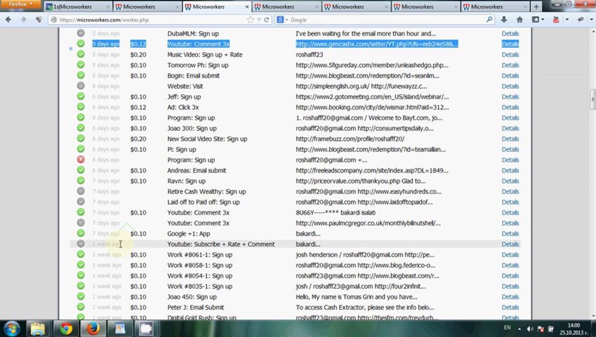This screenshot has width=596, height=337.
Task: Click gray status icon beside DubaiMLM: Sign up
Action: coord(81,33)
